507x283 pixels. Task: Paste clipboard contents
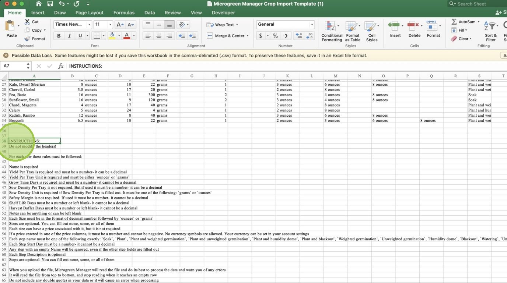[11, 29]
